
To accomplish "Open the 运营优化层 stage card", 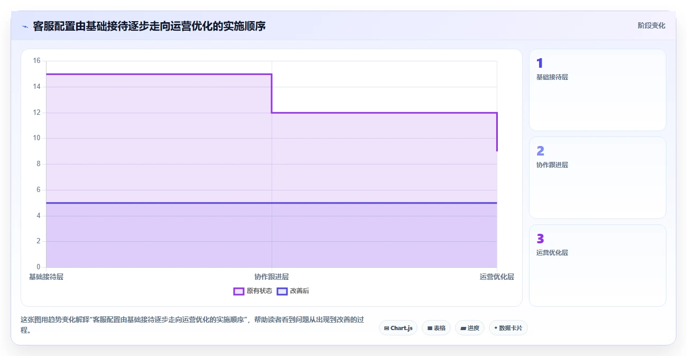I will pyautogui.click(x=597, y=266).
